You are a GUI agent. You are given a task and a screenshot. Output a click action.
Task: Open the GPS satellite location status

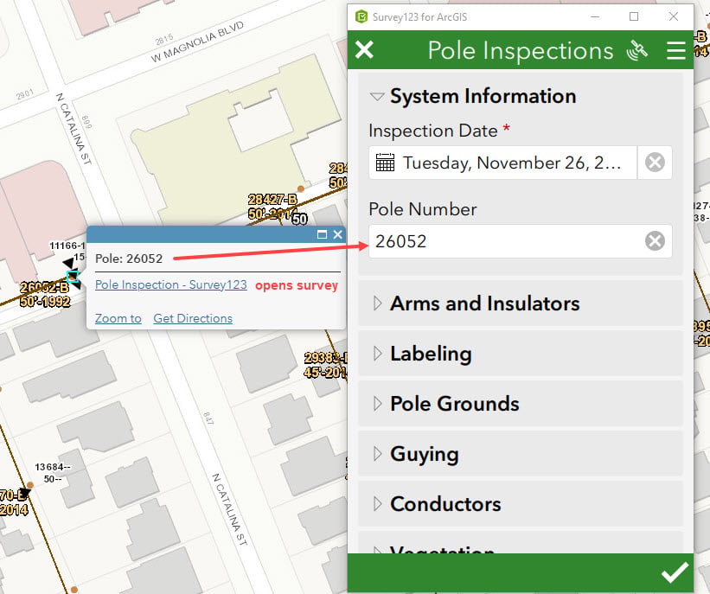[637, 50]
